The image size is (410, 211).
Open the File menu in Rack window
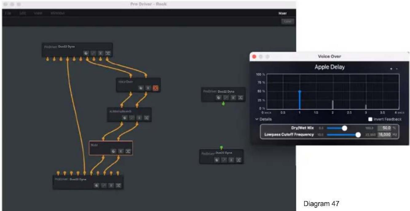coord(8,13)
